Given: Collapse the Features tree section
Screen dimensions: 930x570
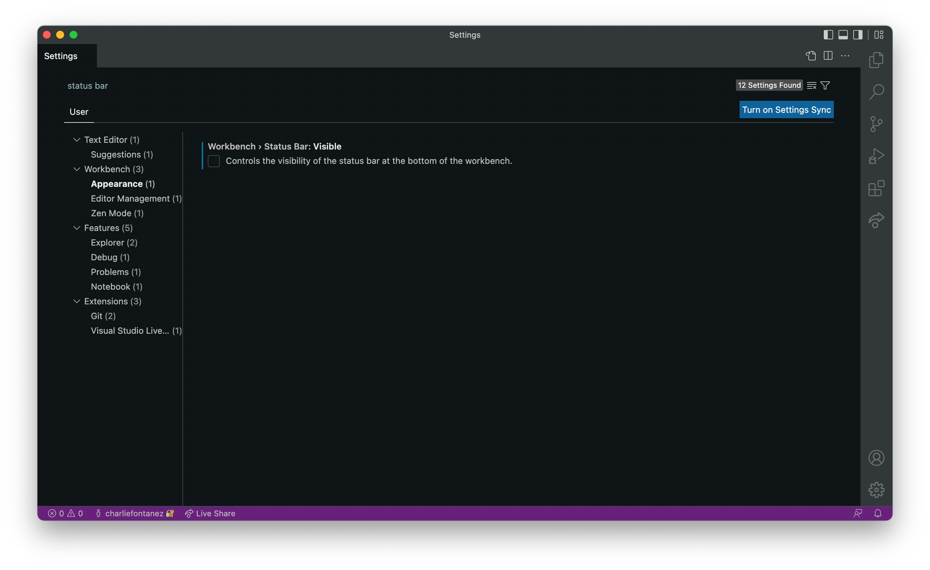Looking at the screenshot, I should tap(76, 228).
